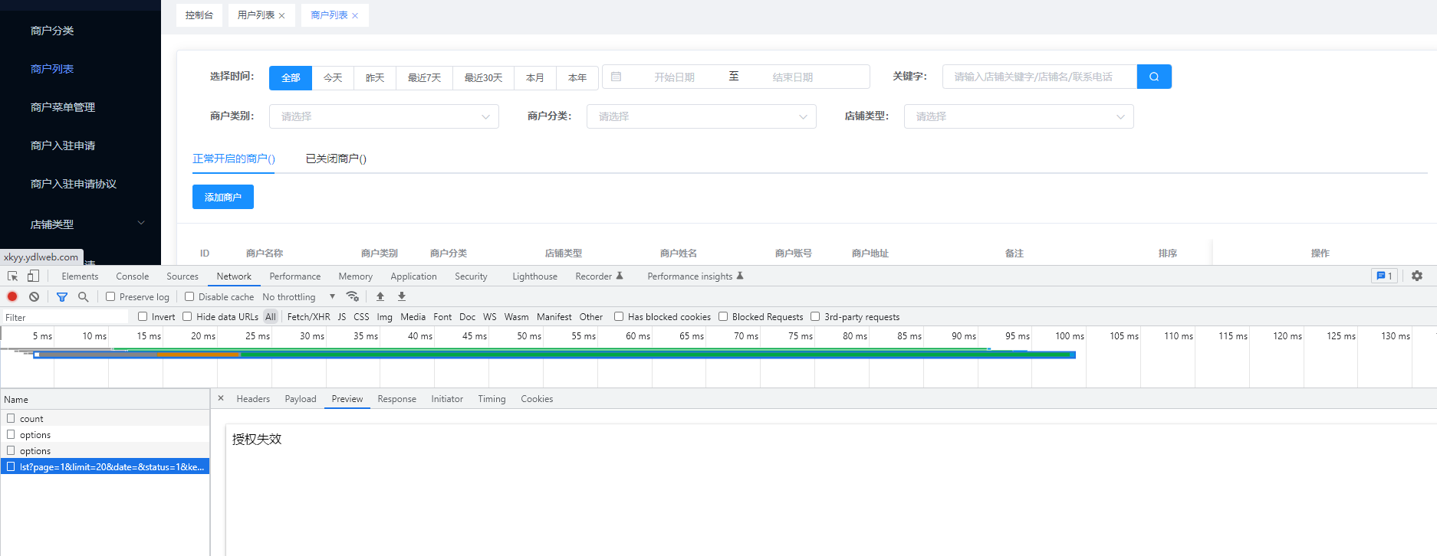1437x556 pixels.
Task: Tick the checkbox of the lst?page=1 request
Action: coord(11,466)
